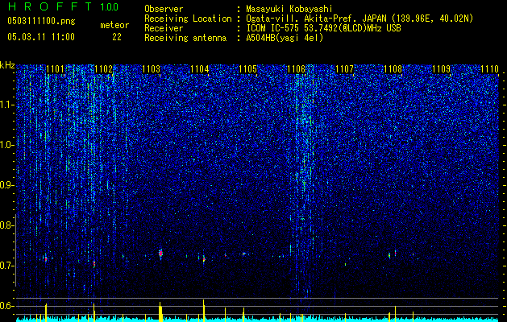Click the 1103 time marker
This screenshot has width=507, height=322.
coord(152,69)
